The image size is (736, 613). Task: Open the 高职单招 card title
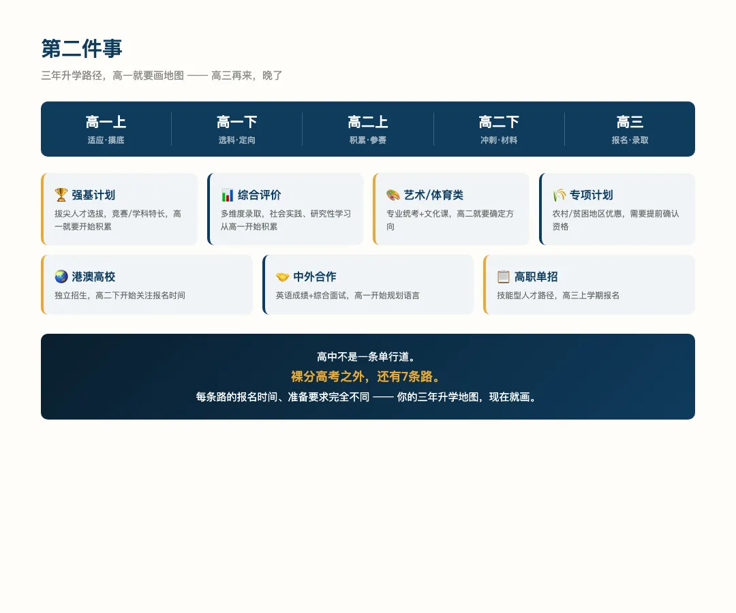[x=536, y=277]
